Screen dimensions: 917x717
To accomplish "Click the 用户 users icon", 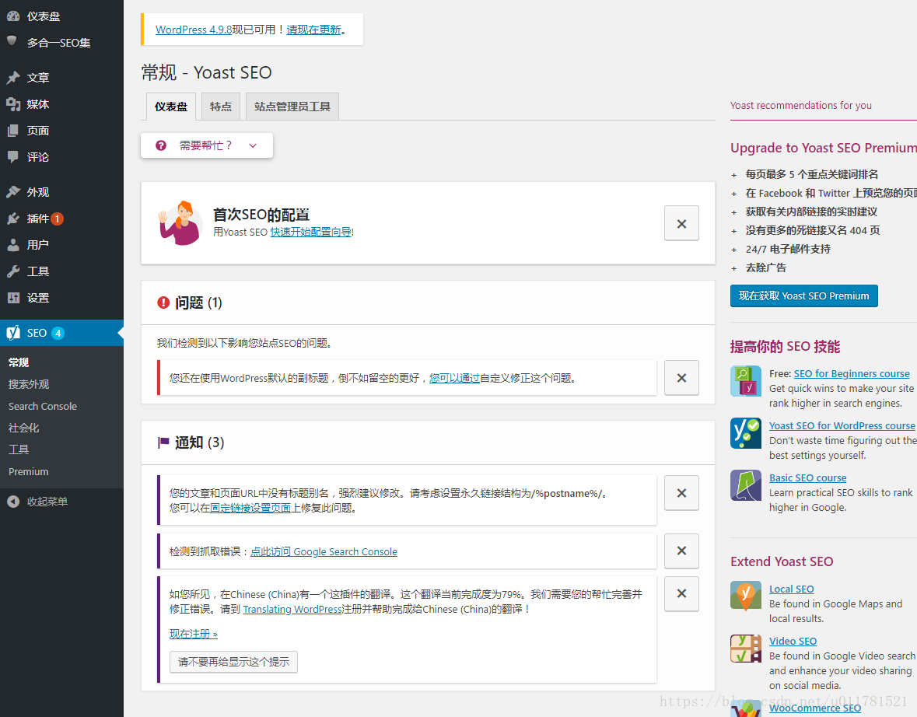I will point(13,245).
